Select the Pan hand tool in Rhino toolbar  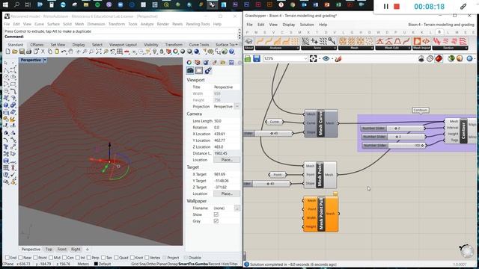tap(70, 52)
